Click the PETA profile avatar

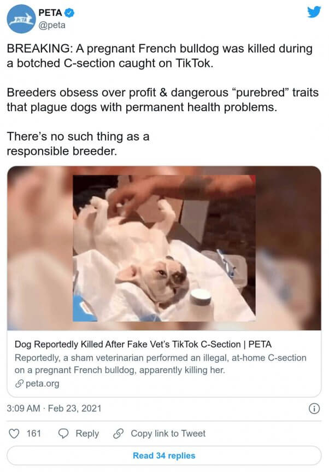pos(21,20)
